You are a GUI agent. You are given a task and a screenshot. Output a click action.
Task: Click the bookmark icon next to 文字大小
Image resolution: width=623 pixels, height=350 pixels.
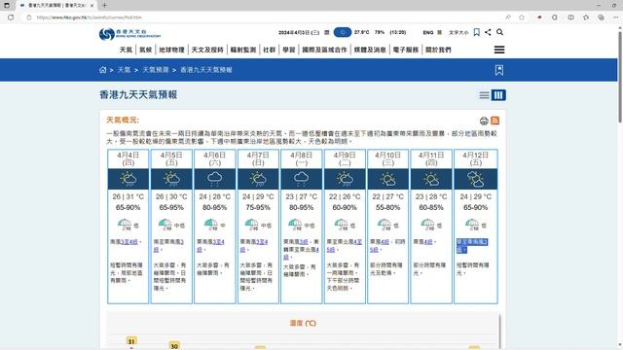pos(477,32)
